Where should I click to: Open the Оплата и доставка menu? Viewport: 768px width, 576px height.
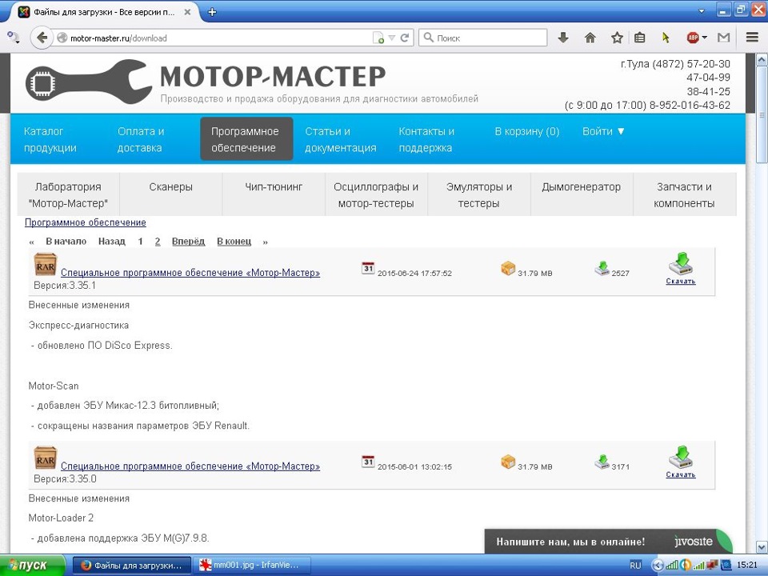pyautogui.click(x=141, y=139)
